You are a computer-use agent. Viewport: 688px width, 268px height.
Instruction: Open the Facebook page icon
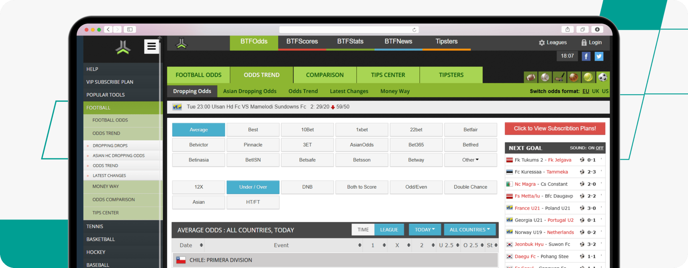coord(586,57)
